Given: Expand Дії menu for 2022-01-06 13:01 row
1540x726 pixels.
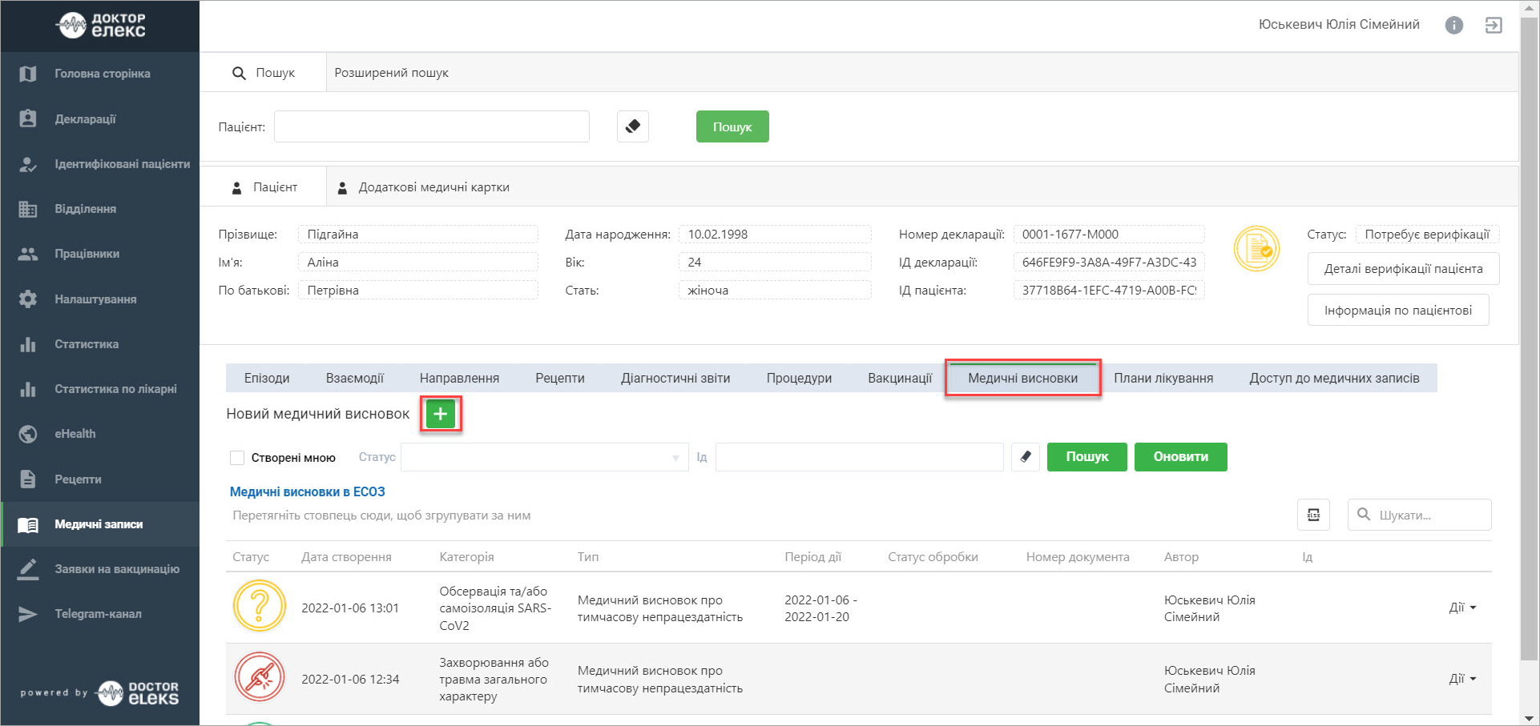Looking at the screenshot, I should point(1462,608).
